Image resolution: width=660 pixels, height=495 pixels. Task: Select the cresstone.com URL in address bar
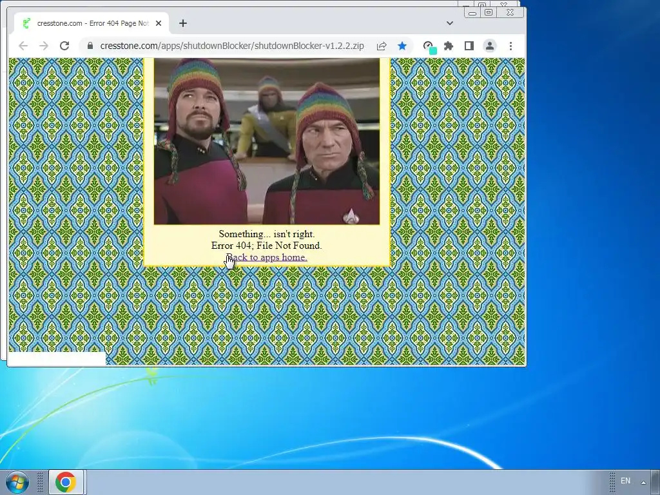click(x=232, y=46)
